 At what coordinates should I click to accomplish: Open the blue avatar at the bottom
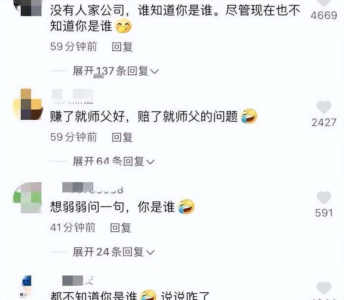(x=26, y=286)
